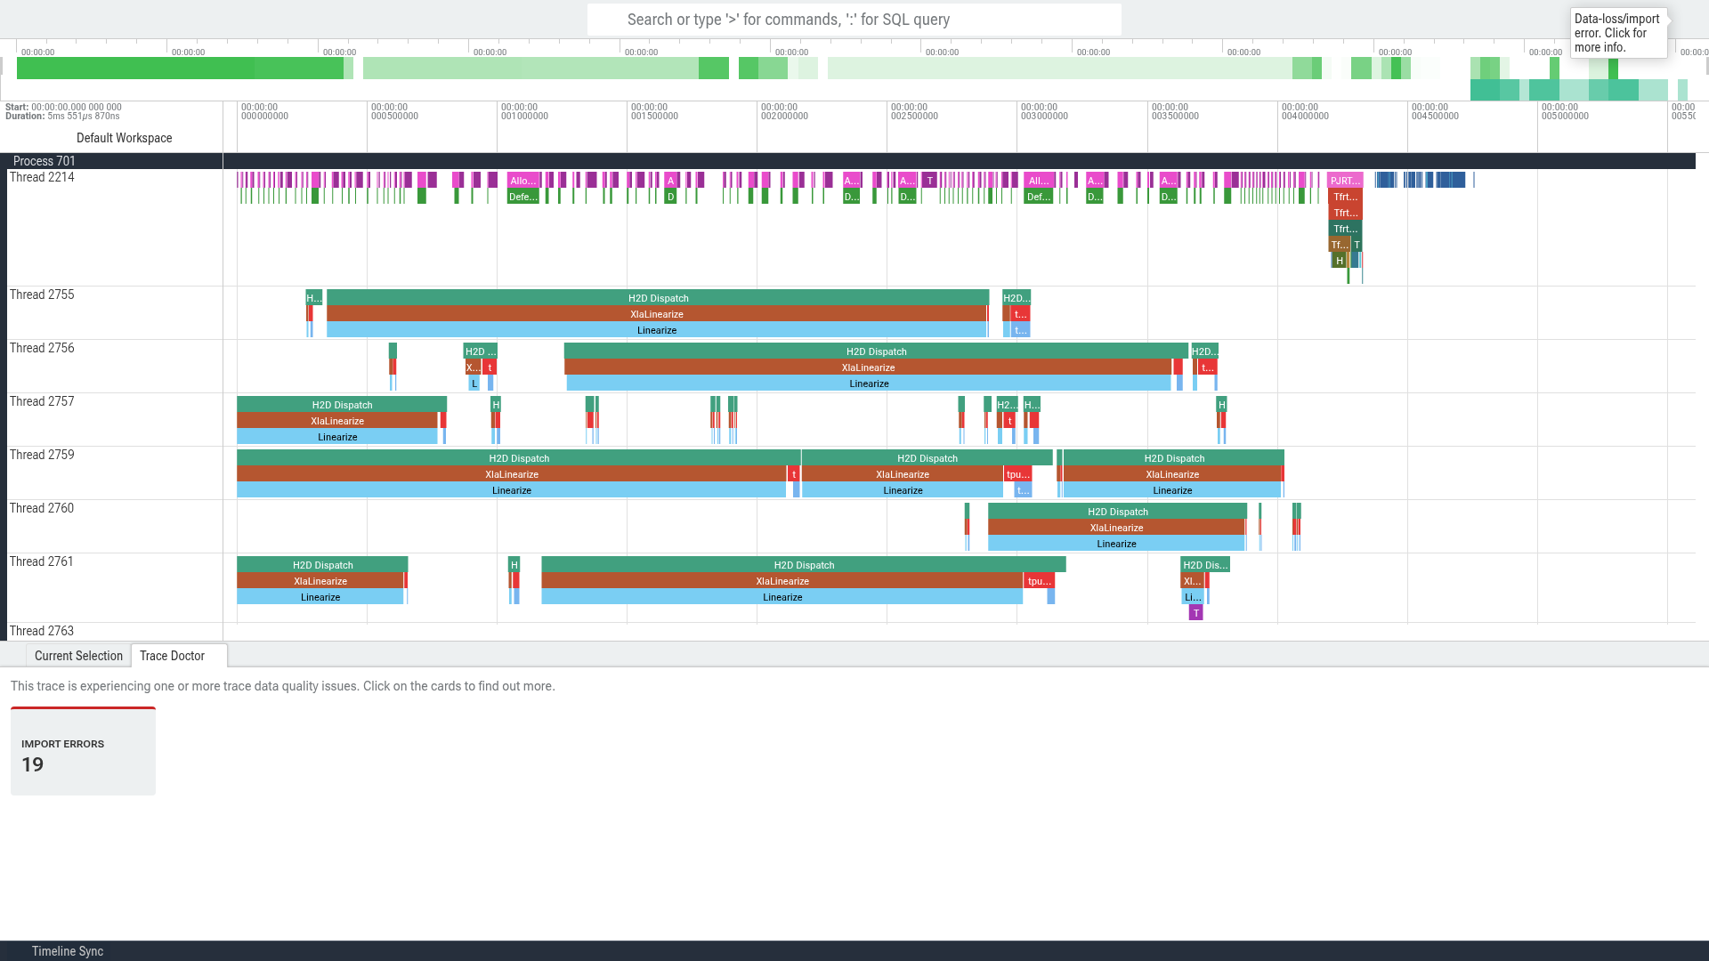Screen dimensions: 1709x961
Task: Open the Current Selection tab
Action: click(78, 656)
